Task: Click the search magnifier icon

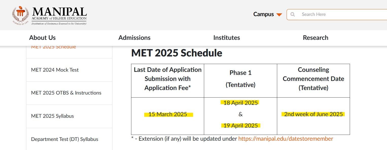Action: [293, 15]
